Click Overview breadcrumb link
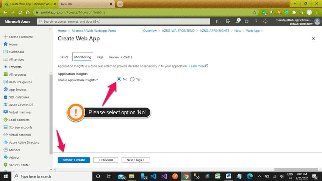 tap(150, 31)
